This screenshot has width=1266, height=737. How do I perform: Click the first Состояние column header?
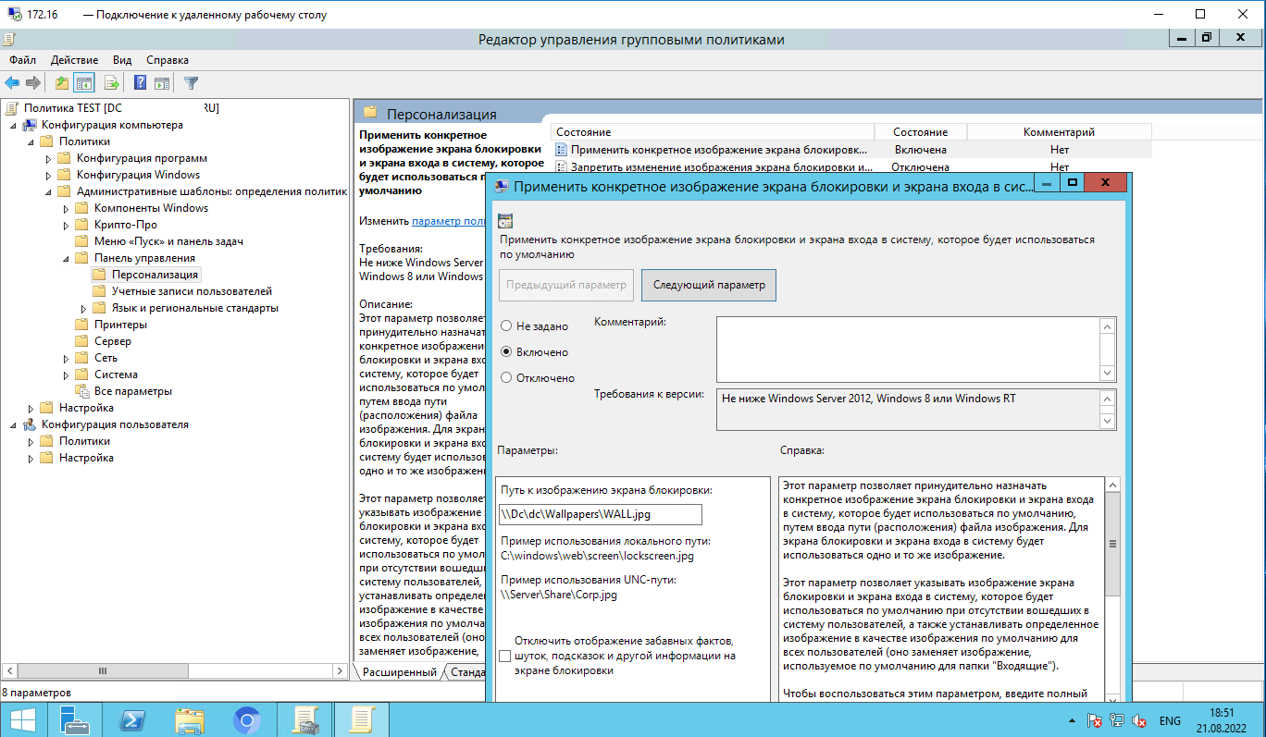[x=713, y=132]
